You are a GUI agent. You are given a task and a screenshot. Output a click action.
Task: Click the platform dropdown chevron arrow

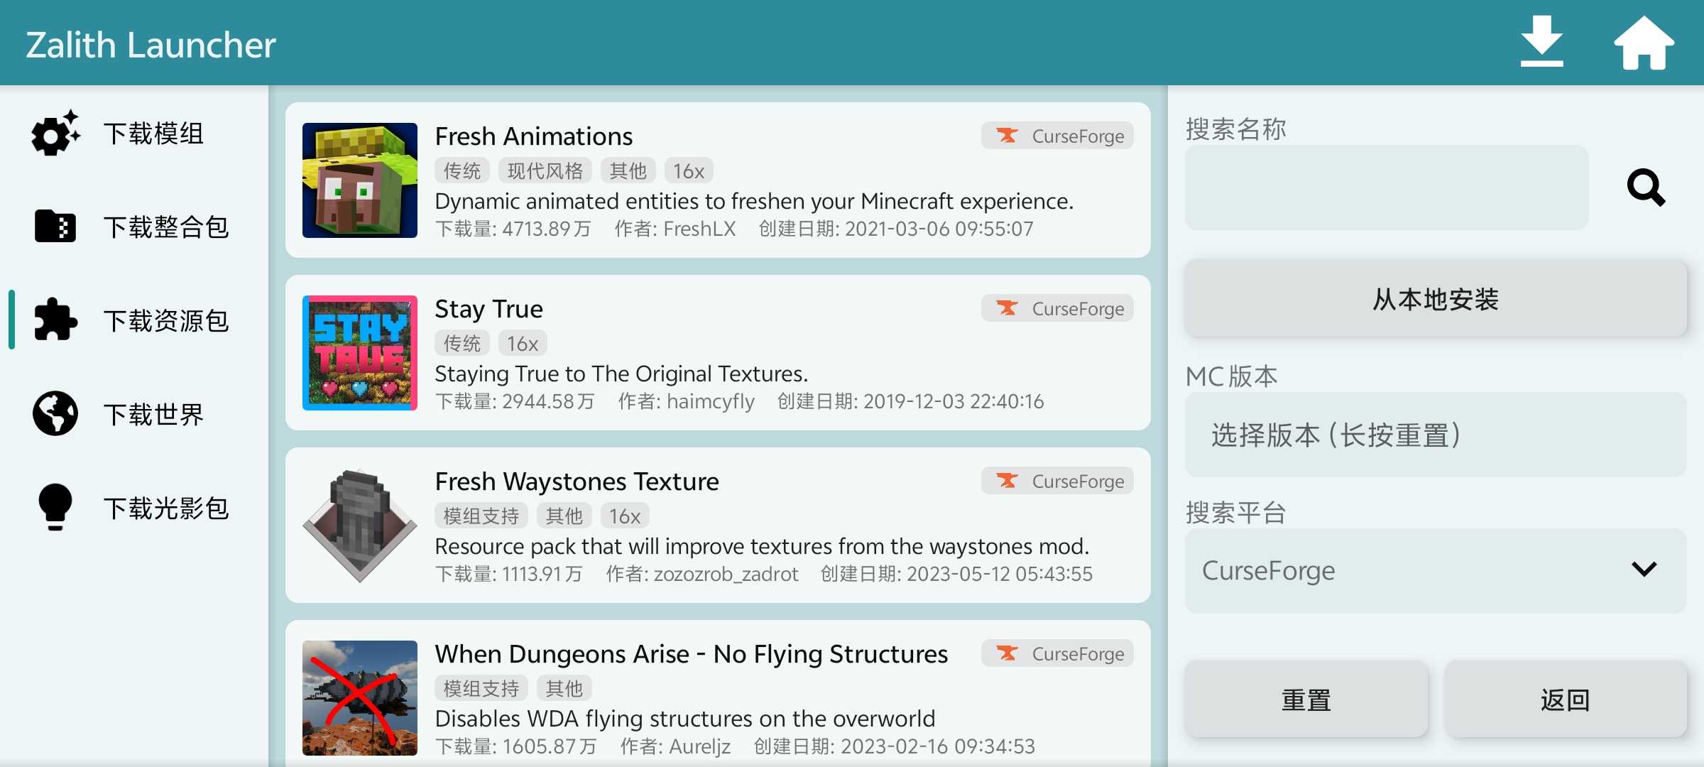coord(1644,569)
